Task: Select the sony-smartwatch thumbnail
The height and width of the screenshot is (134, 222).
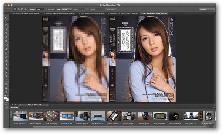Action: (x=176, y=116)
